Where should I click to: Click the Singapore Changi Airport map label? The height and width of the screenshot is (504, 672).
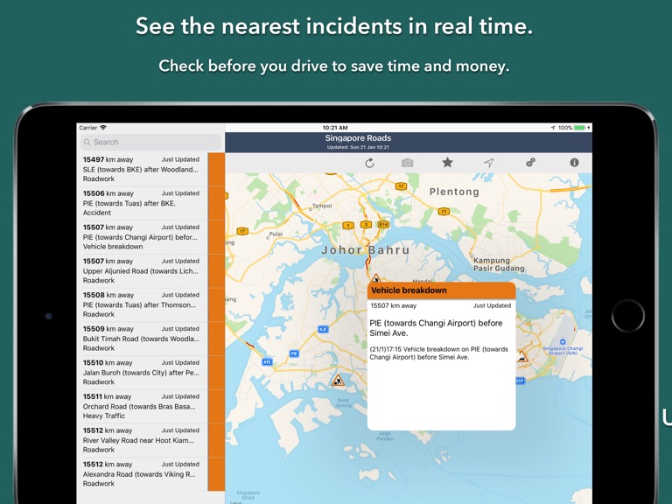pyautogui.click(x=563, y=351)
